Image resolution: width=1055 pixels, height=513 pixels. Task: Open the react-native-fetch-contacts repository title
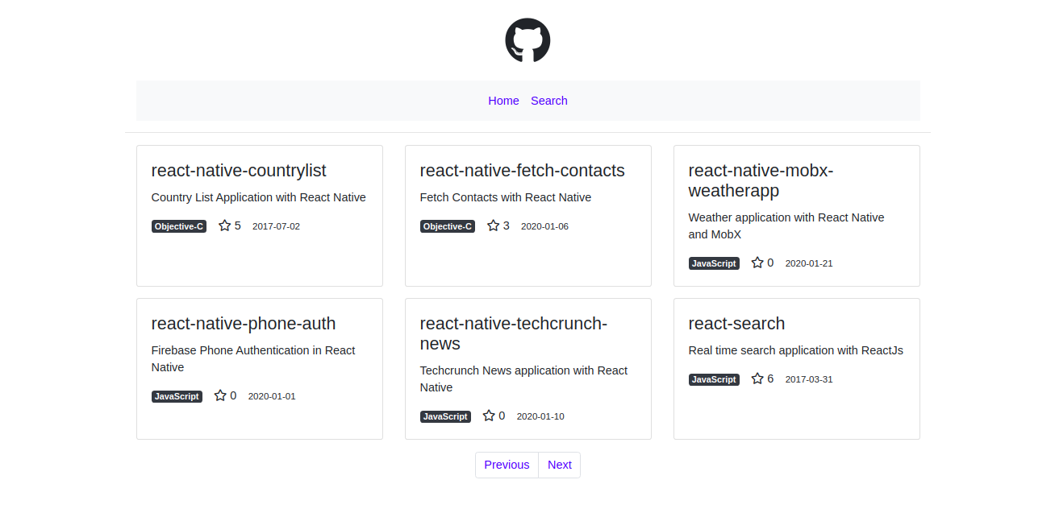tap(522, 171)
